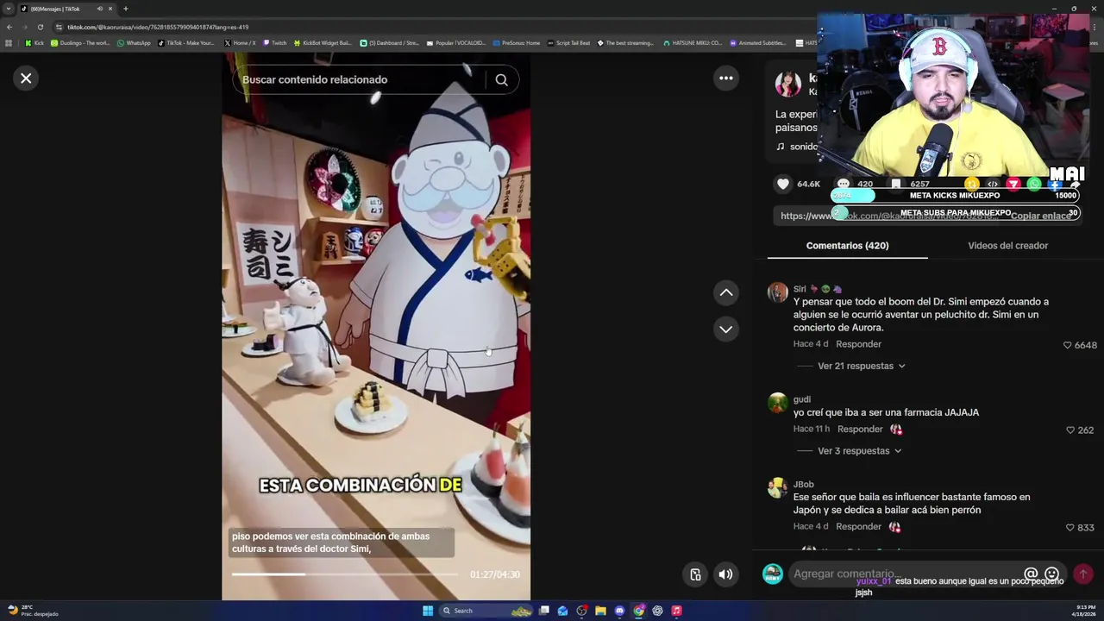Image resolution: width=1104 pixels, height=621 pixels.
Task: Switch to Videos del creador tab
Action: click(x=1007, y=246)
